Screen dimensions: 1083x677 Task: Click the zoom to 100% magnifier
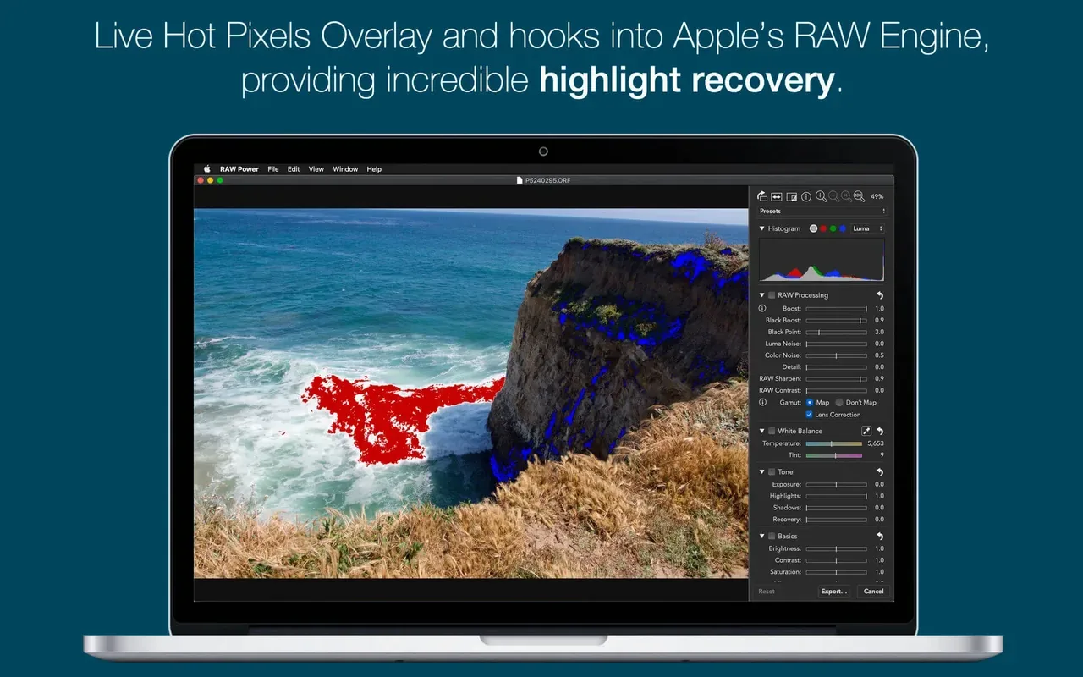(859, 196)
